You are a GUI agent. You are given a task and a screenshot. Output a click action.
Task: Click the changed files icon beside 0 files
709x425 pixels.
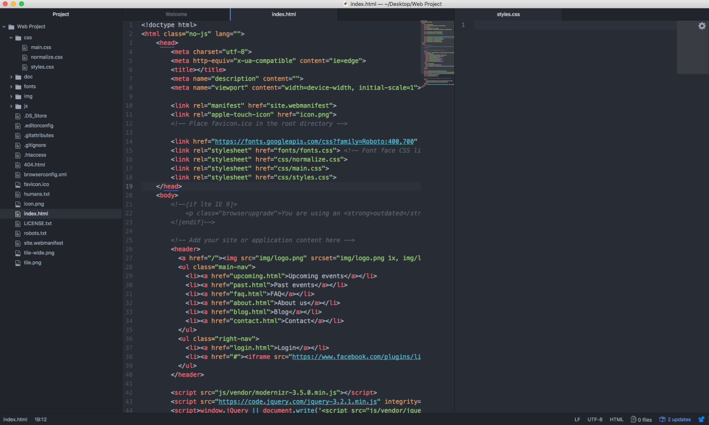click(633, 419)
